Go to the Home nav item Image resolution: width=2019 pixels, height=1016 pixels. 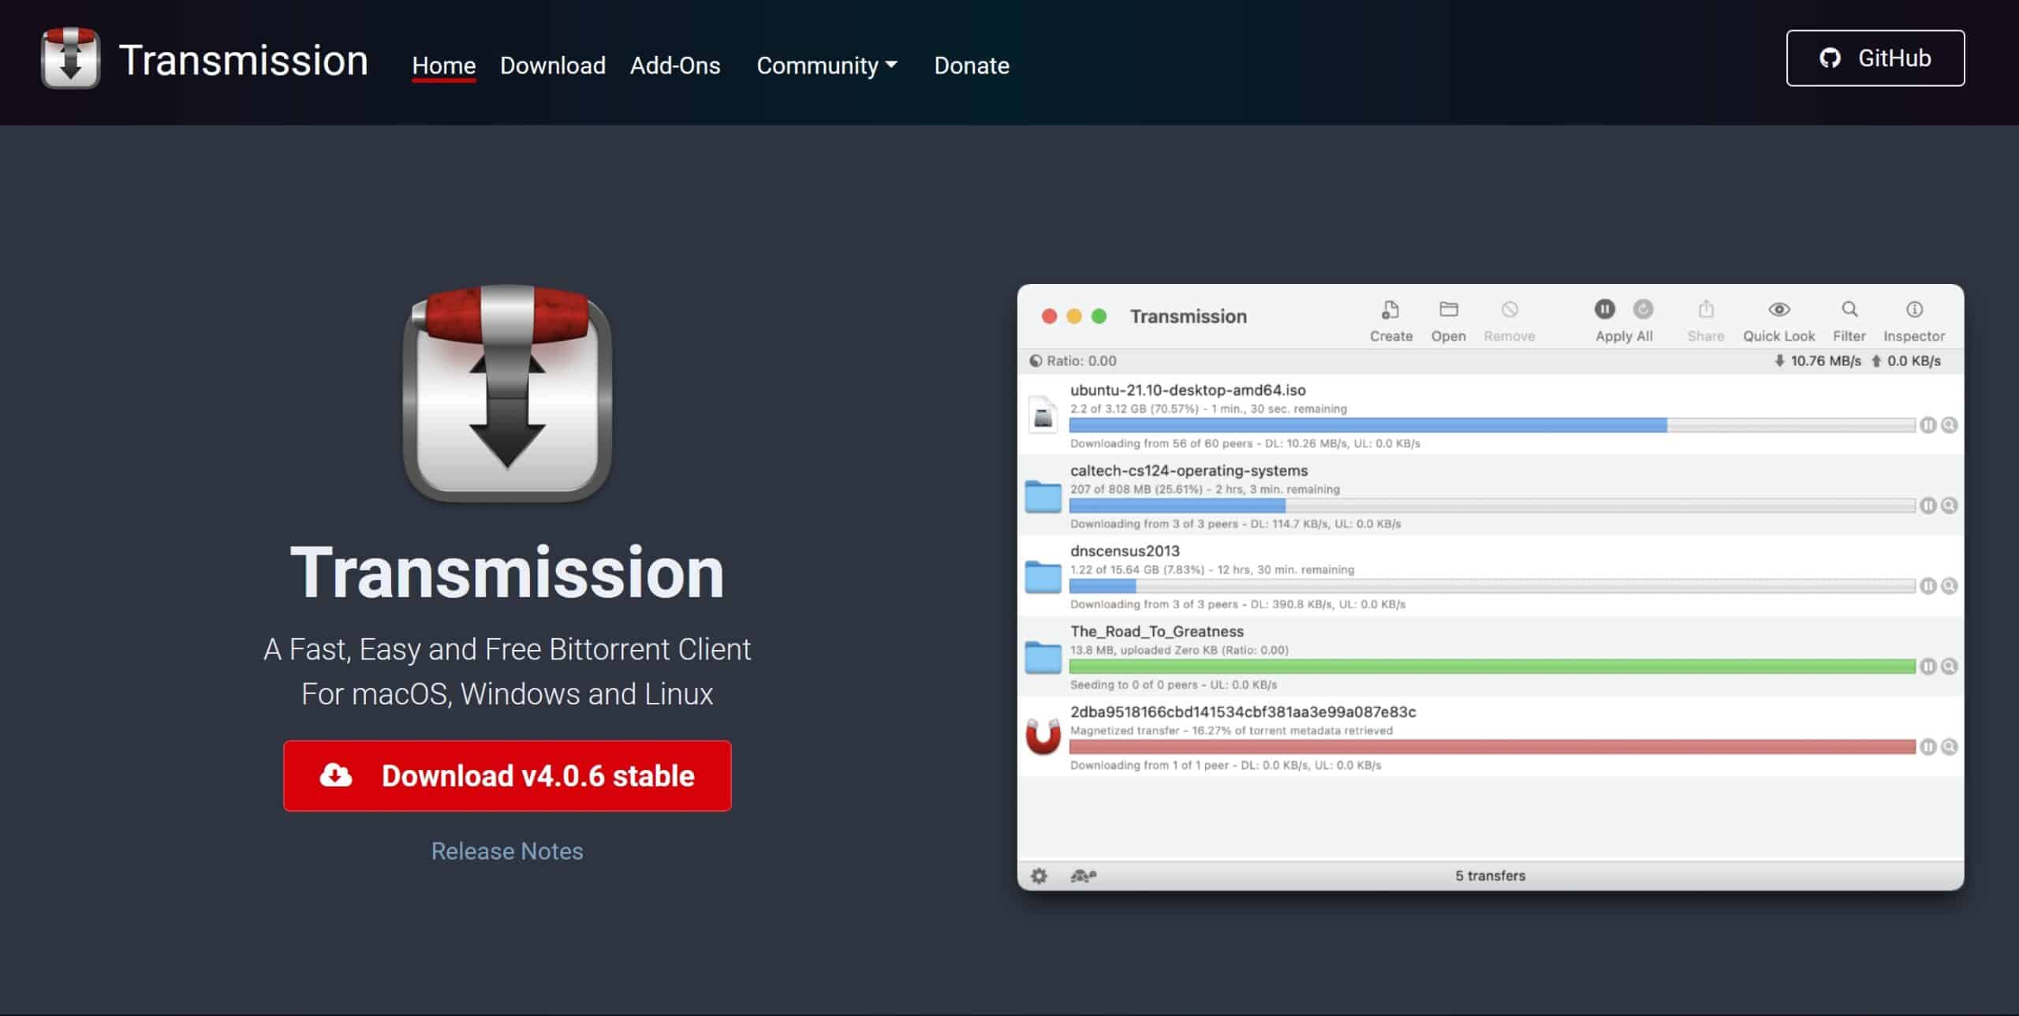[x=444, y=65]
